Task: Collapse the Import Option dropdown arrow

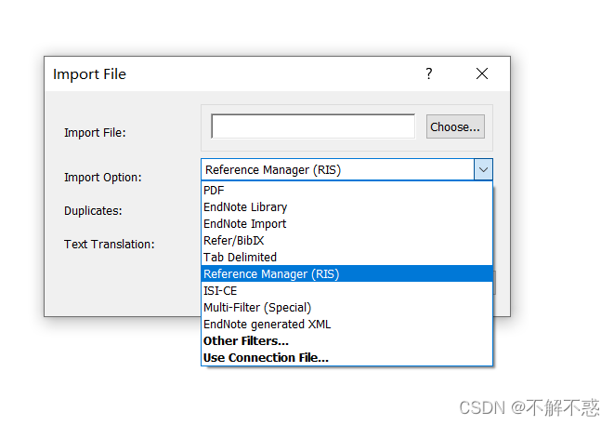Action: pos(483,170)
